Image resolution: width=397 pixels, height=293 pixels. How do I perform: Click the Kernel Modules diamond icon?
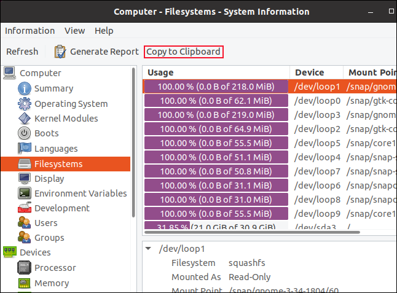25,119
